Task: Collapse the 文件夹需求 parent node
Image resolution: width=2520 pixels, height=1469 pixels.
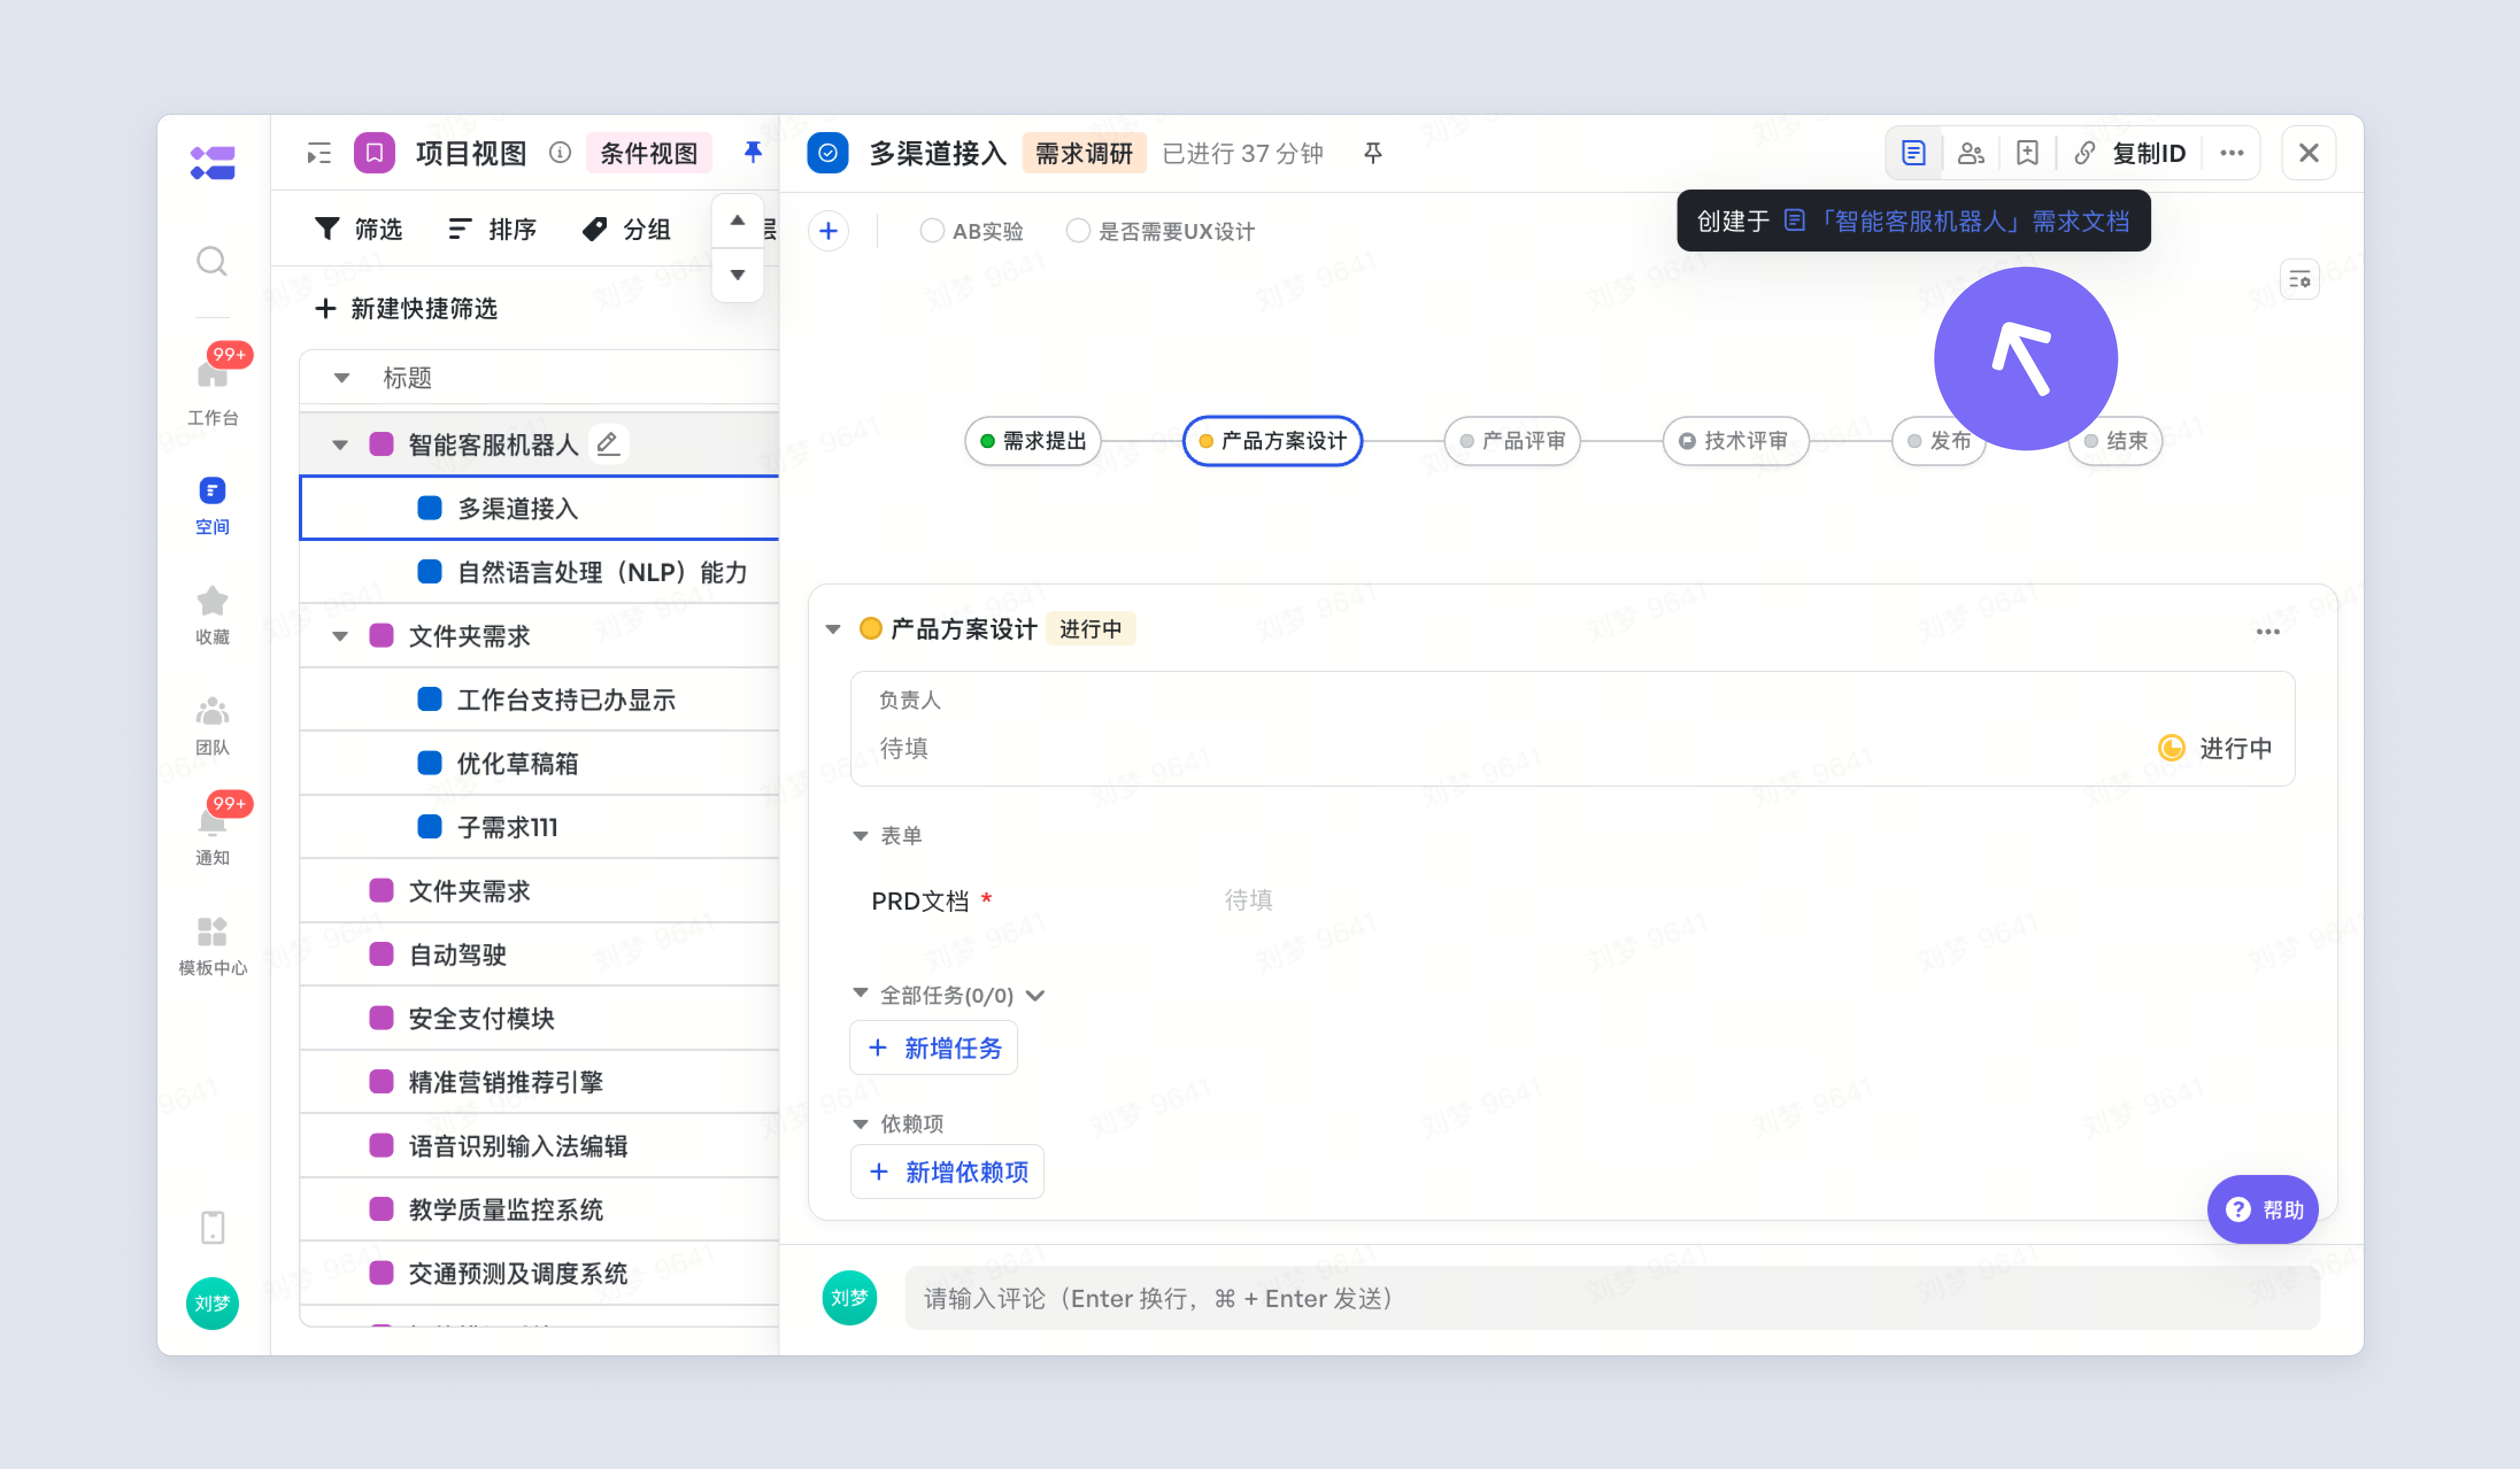Action: click(x=340, y=636)
